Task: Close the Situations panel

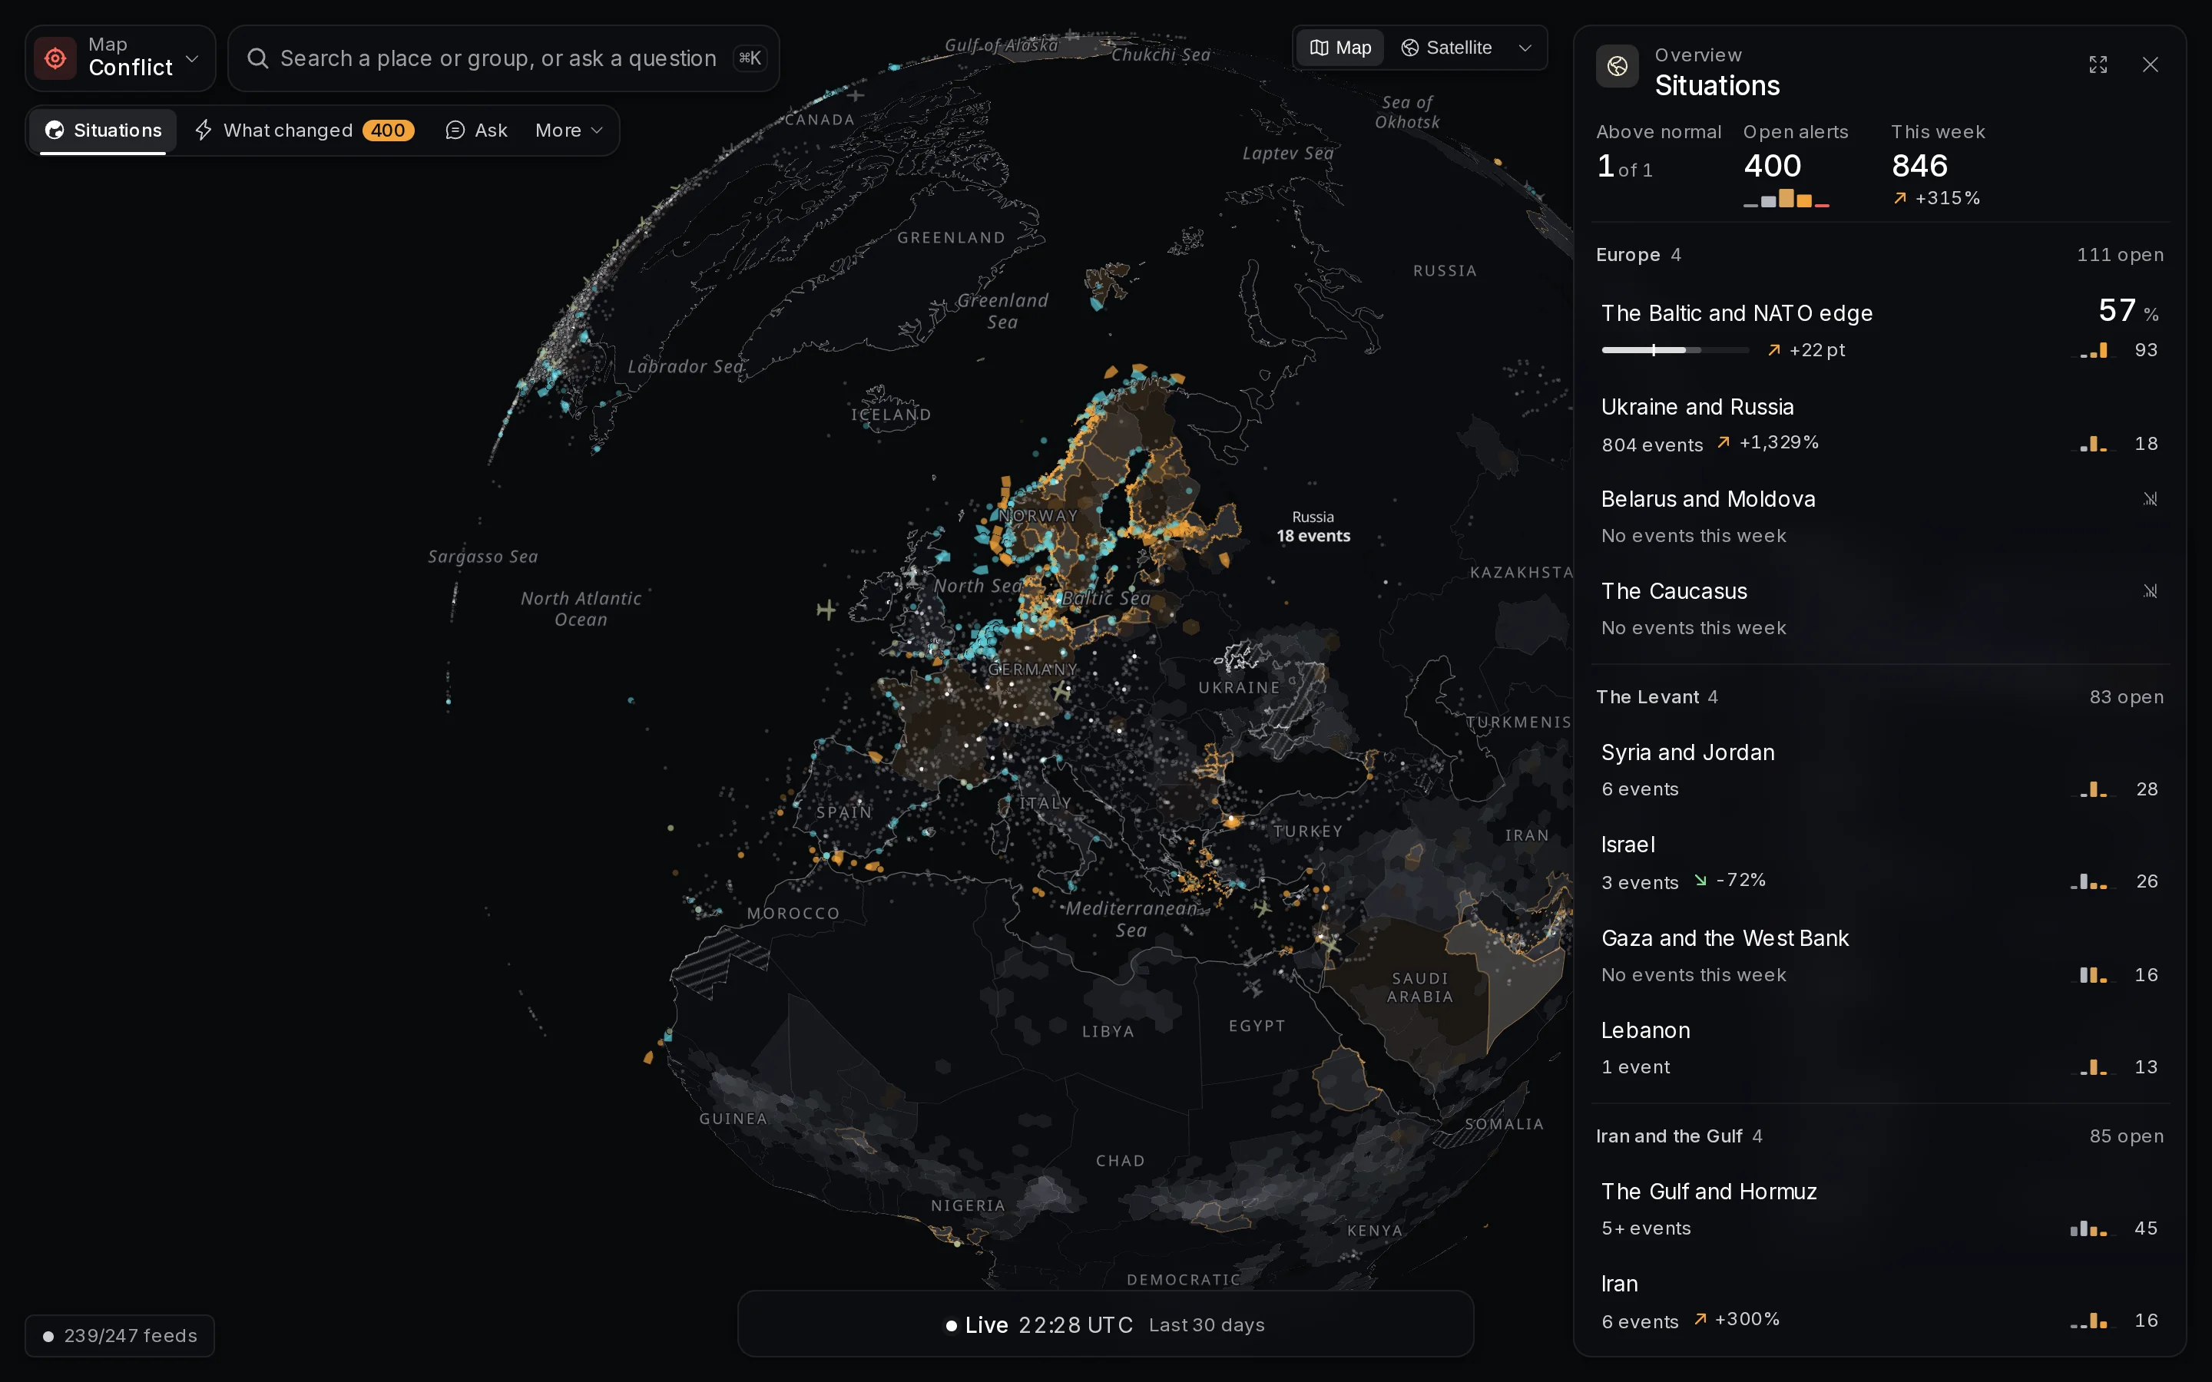Action: pyautogui.click(x=2150, y=65)
